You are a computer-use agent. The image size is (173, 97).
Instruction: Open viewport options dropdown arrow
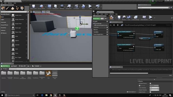[x=31, y=12]
